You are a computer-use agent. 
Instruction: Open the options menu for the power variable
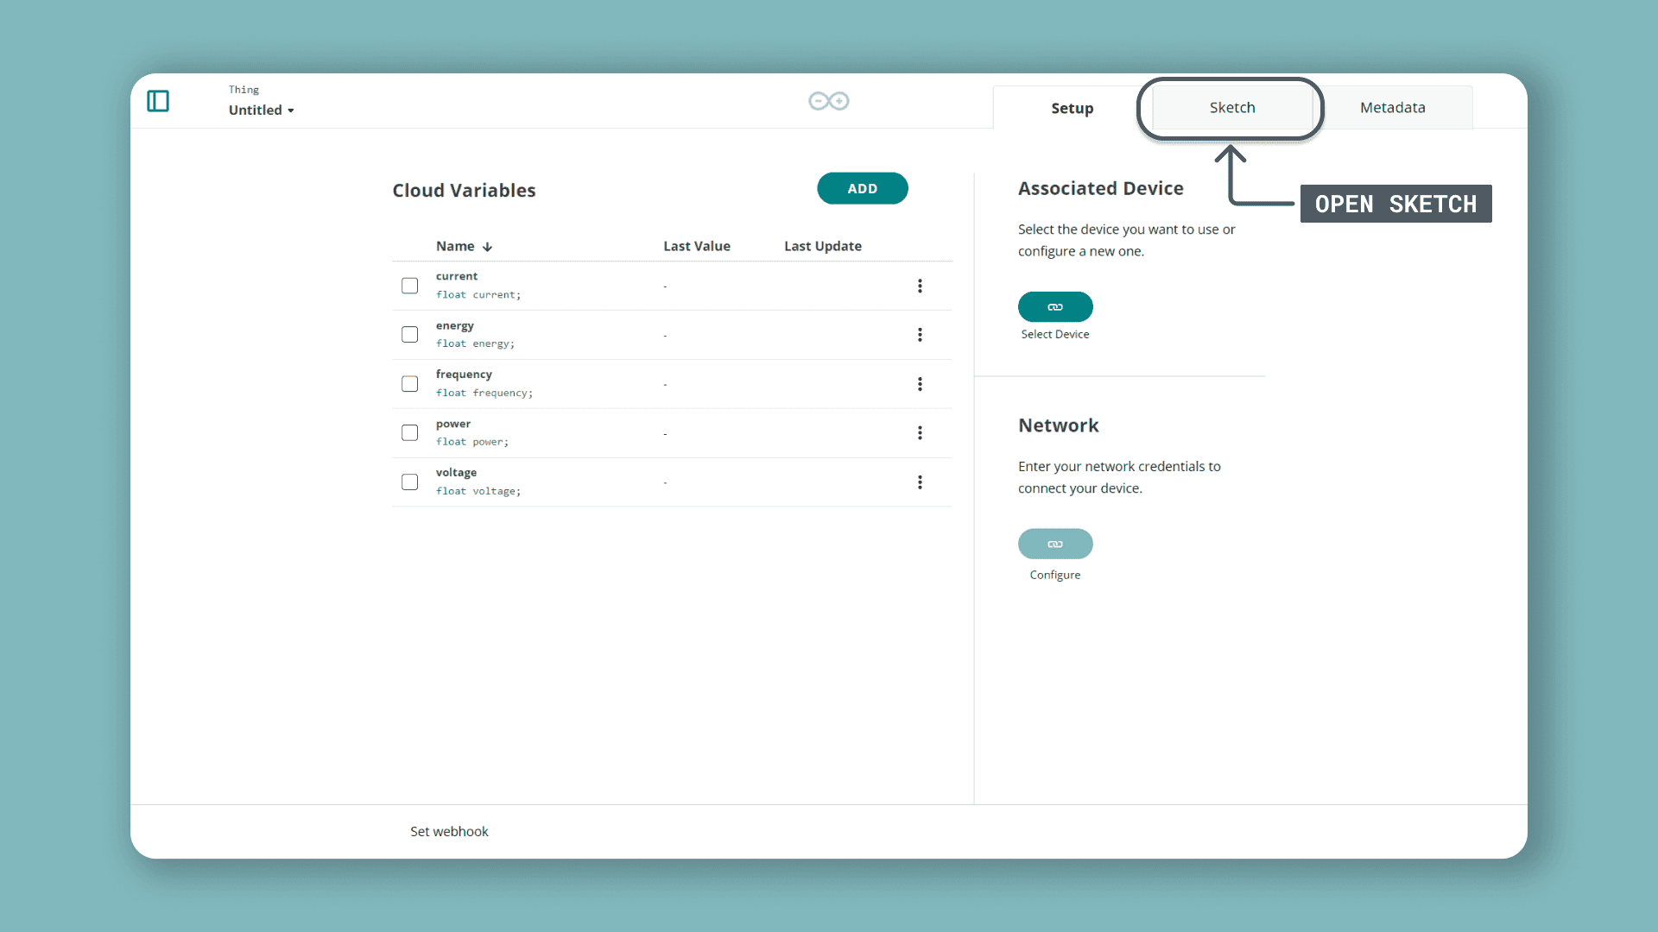(920, 432)
